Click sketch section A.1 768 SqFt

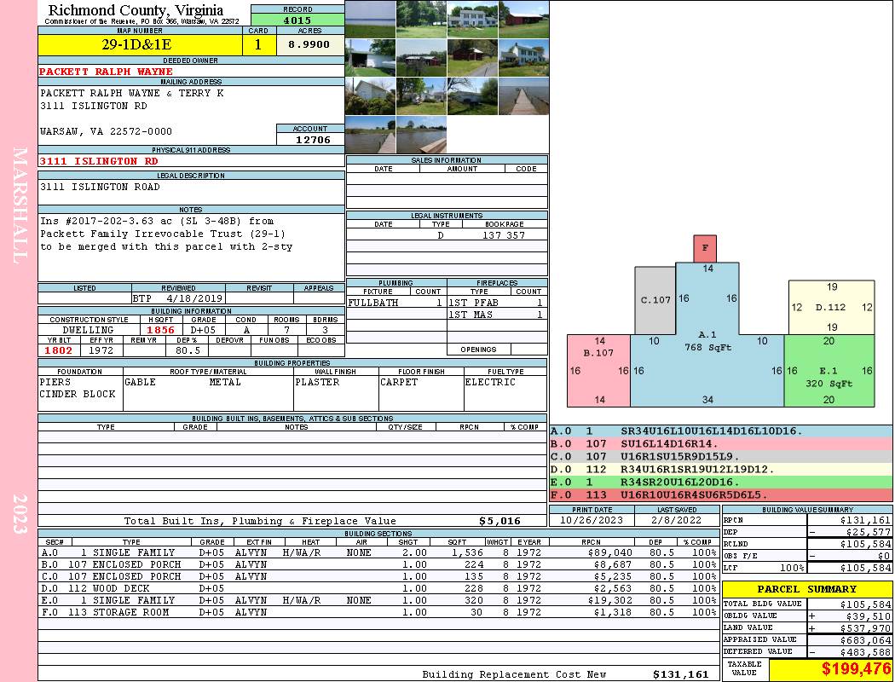[707, 341]
